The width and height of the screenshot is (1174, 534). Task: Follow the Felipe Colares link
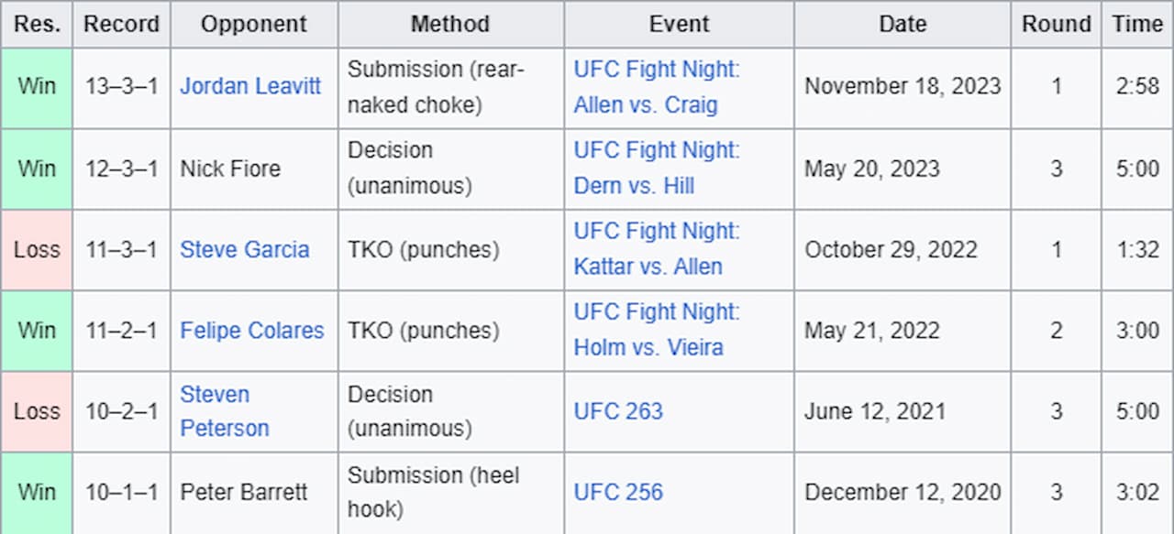click(x=252, y=330)
